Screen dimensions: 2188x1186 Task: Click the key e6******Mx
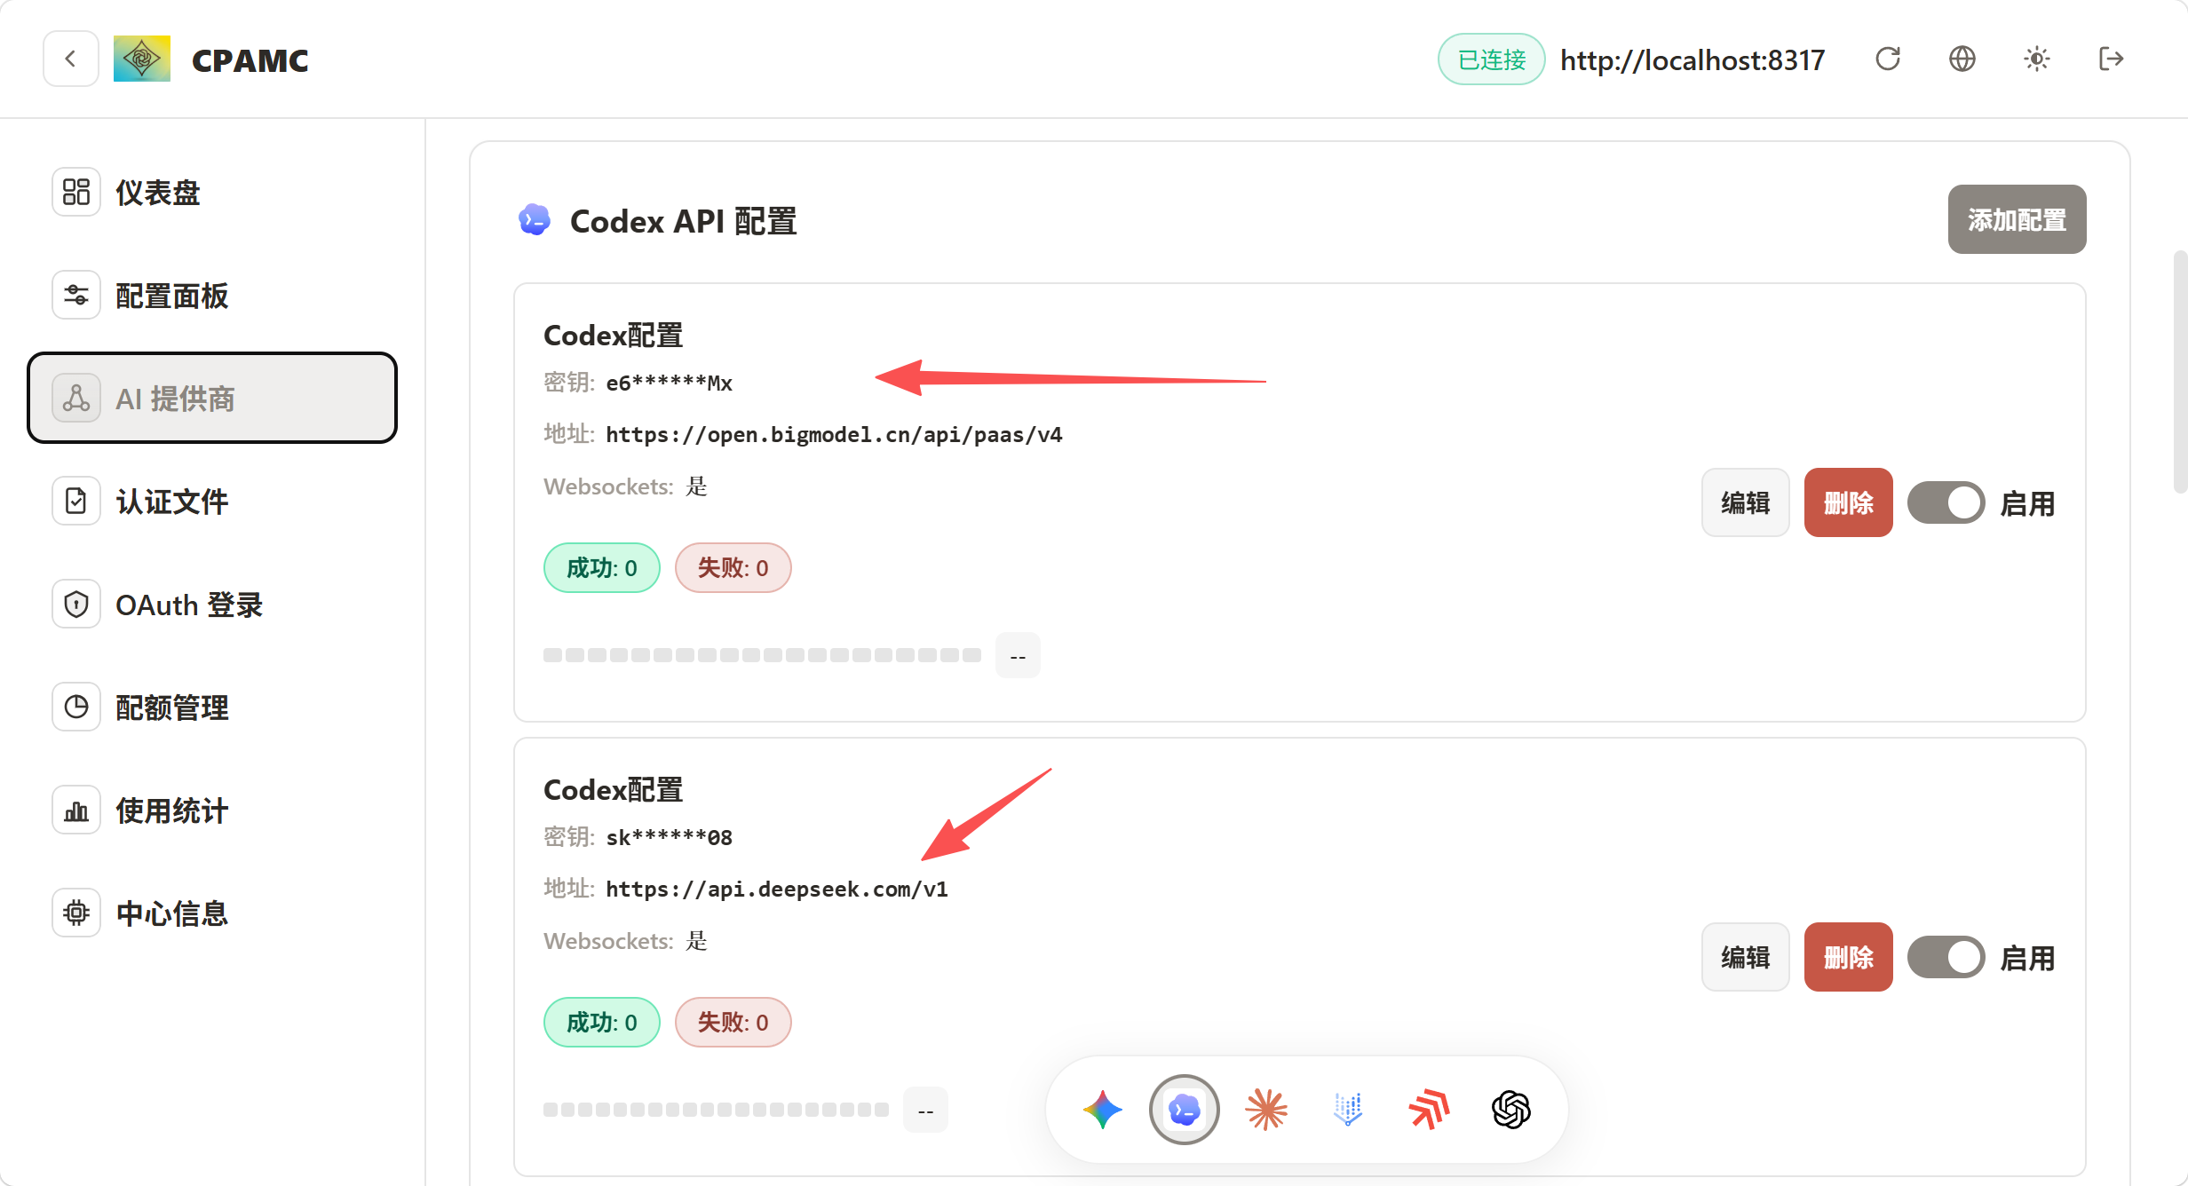[x=670, y=383]
